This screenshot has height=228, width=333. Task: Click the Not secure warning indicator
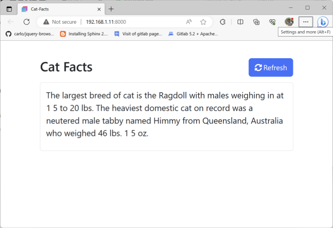point(60,22)
